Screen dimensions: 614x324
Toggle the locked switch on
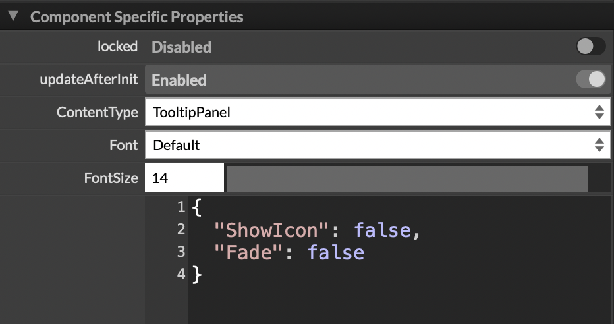click(590, 47)
